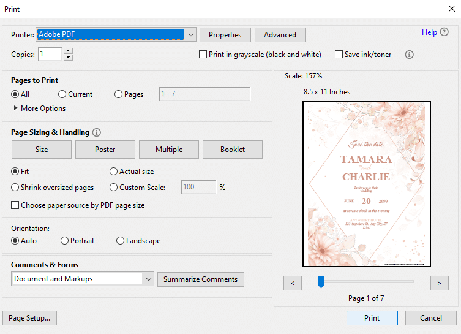Go to next preview page arrow
This screenshot has width=461, height=334.
click(x=439, y=283)
